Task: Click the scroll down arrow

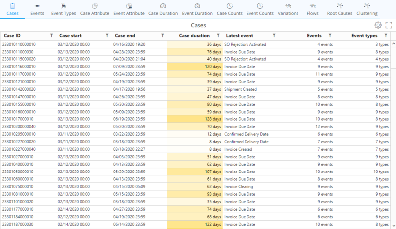Action: coord(393,226)
